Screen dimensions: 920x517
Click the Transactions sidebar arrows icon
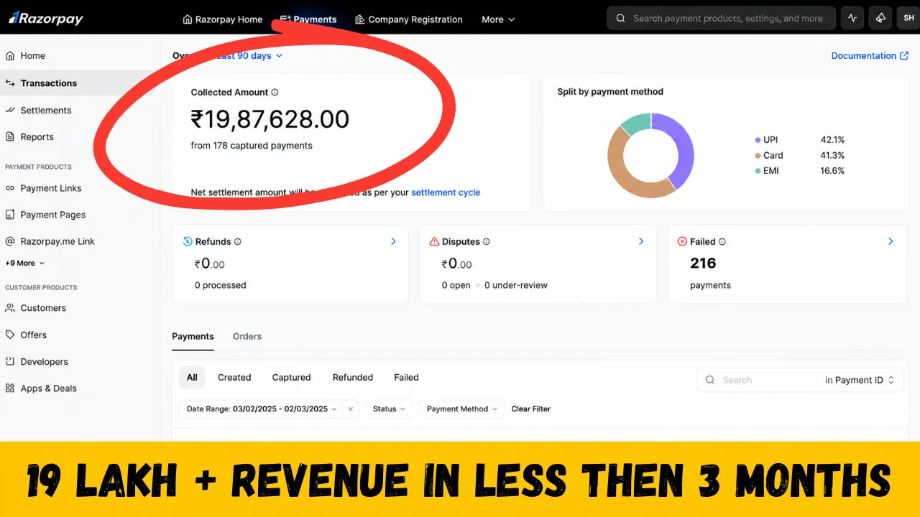(10, 83)
